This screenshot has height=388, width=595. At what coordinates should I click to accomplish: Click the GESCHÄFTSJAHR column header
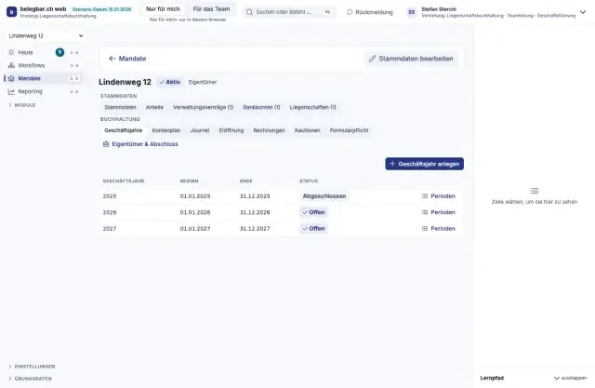[124, 181]
